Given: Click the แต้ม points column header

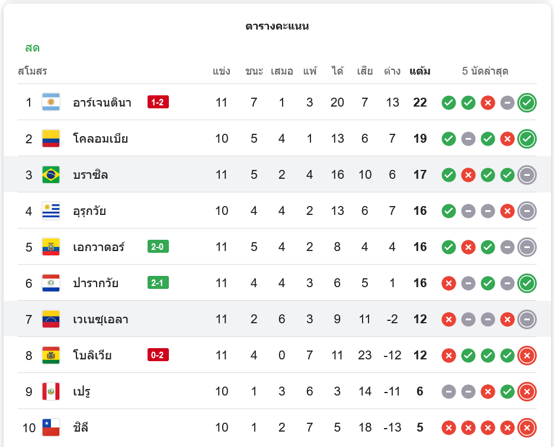Looking at the screenshot, I should [420, 72].
